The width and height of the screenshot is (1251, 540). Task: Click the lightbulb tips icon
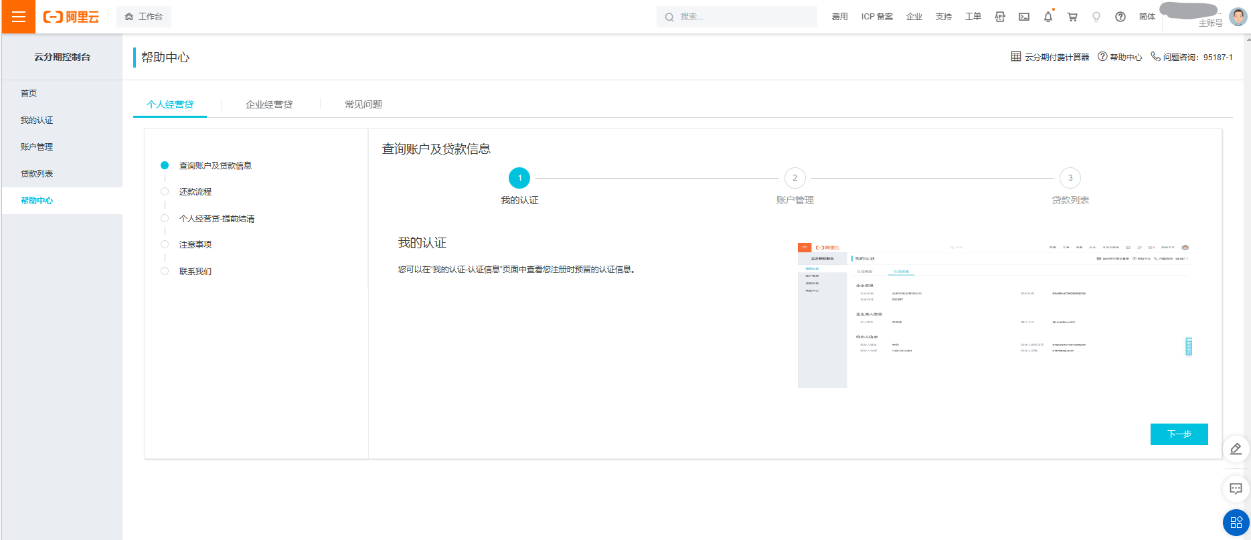tap(1096, 17)
